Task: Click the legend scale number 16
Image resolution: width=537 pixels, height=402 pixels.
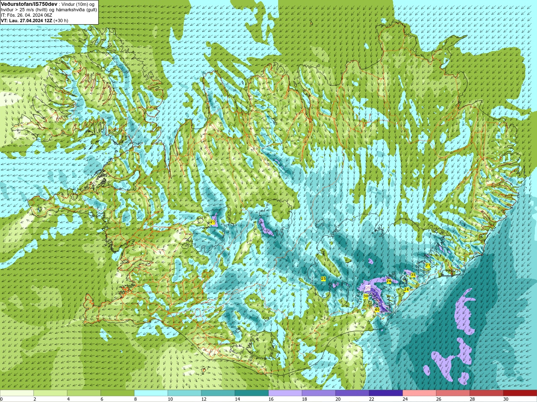Action: (x=271, y=399)
